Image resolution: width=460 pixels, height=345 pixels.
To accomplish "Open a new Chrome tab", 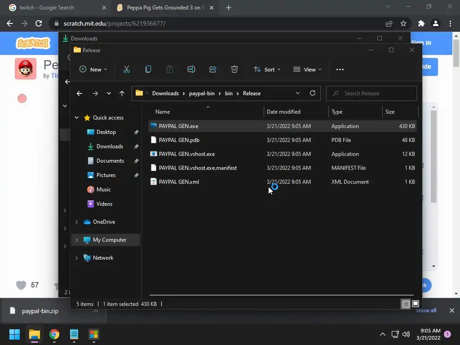I will point(229,8).
